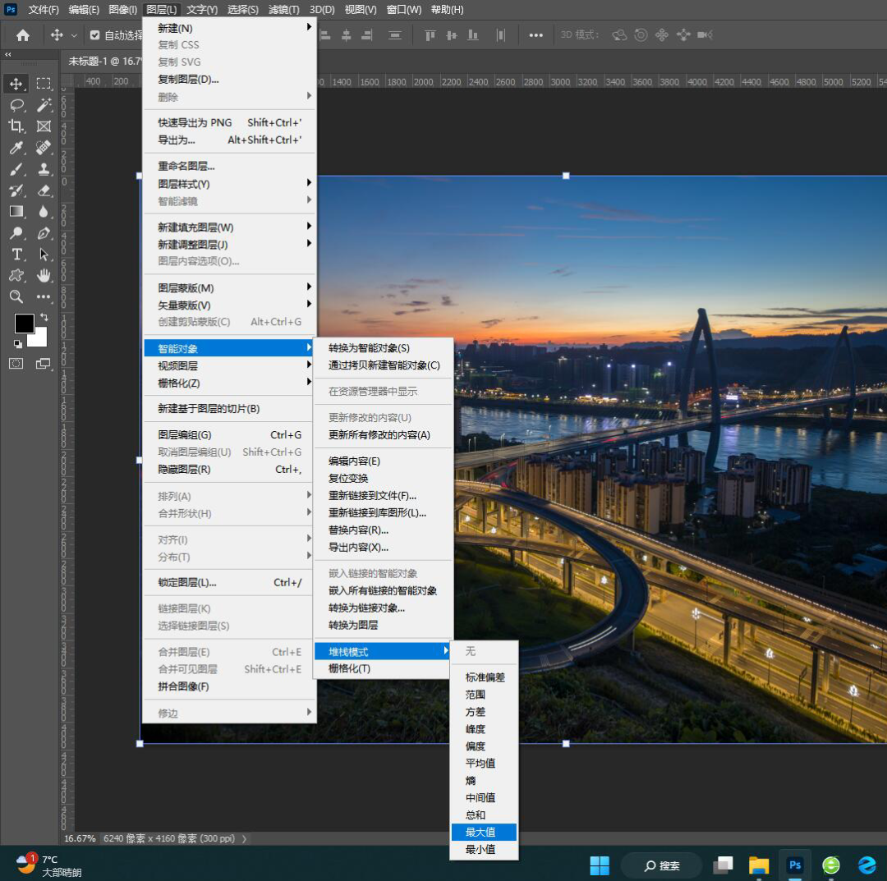
Task: Pick the Eyedropper tool
Action: pos(16,148)
